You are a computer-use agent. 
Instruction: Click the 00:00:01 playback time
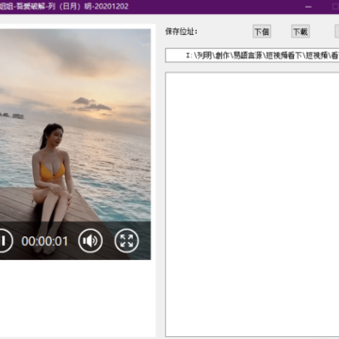pyautogui.click(x=44, y=241)
